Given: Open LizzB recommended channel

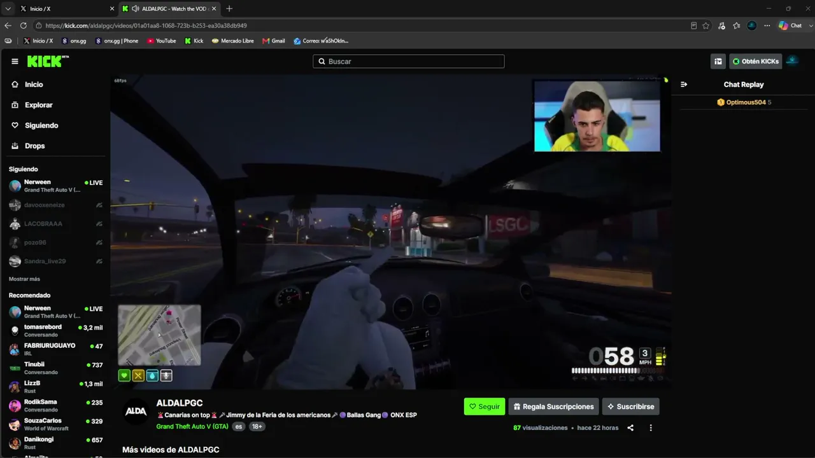Looking at the screenshot, I should coord(55,387).
